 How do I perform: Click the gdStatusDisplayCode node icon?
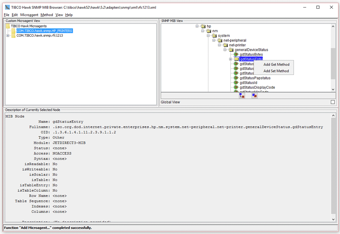pos(236,88)
